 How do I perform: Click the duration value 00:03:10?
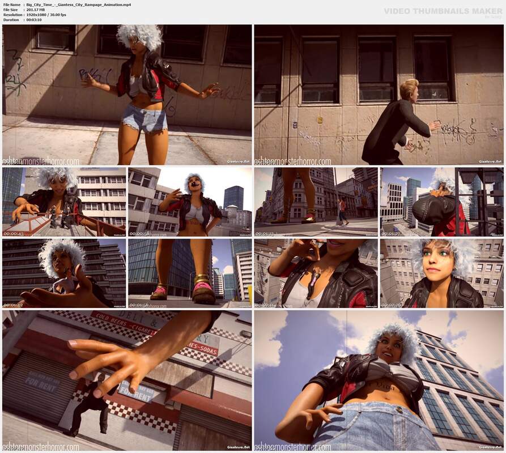[34, 20]
